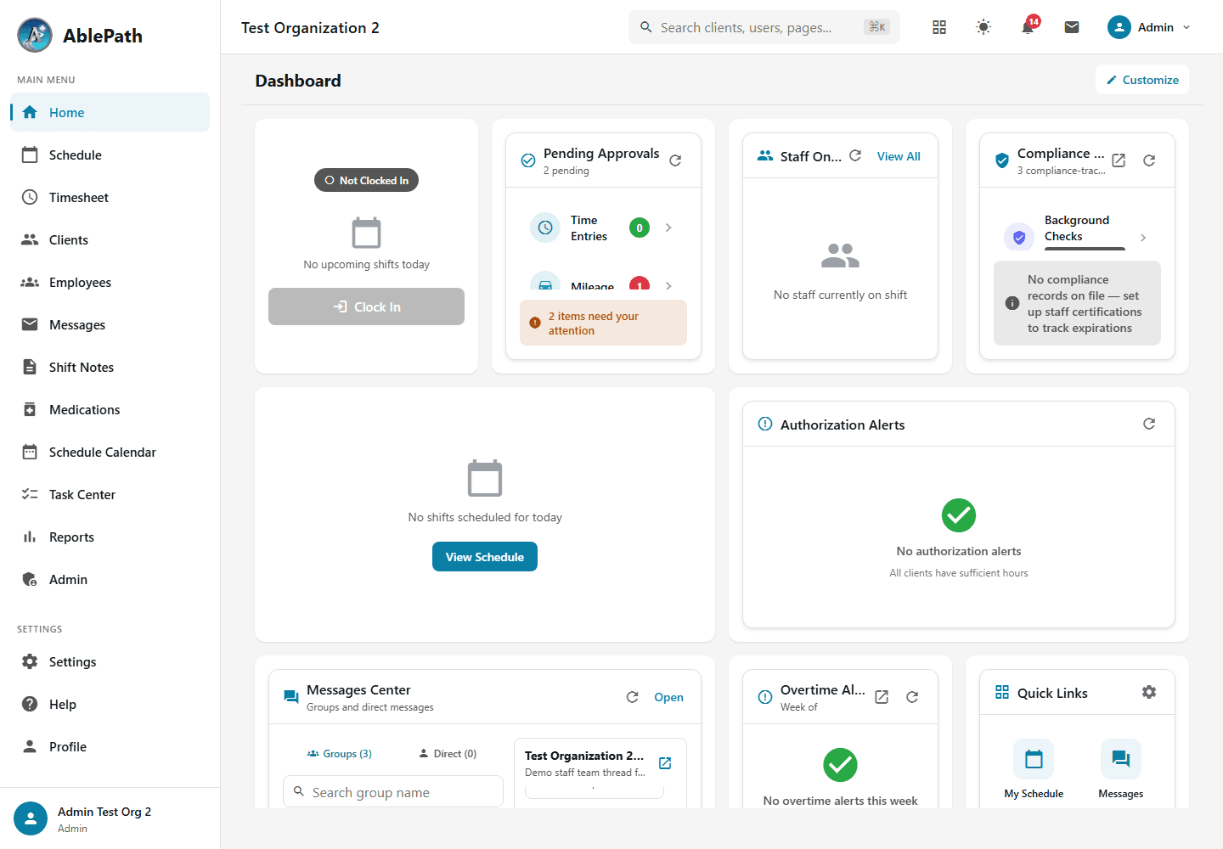1223x849 pixels.
Task: Open Employees in the sidebar
Action: (110, 282)
